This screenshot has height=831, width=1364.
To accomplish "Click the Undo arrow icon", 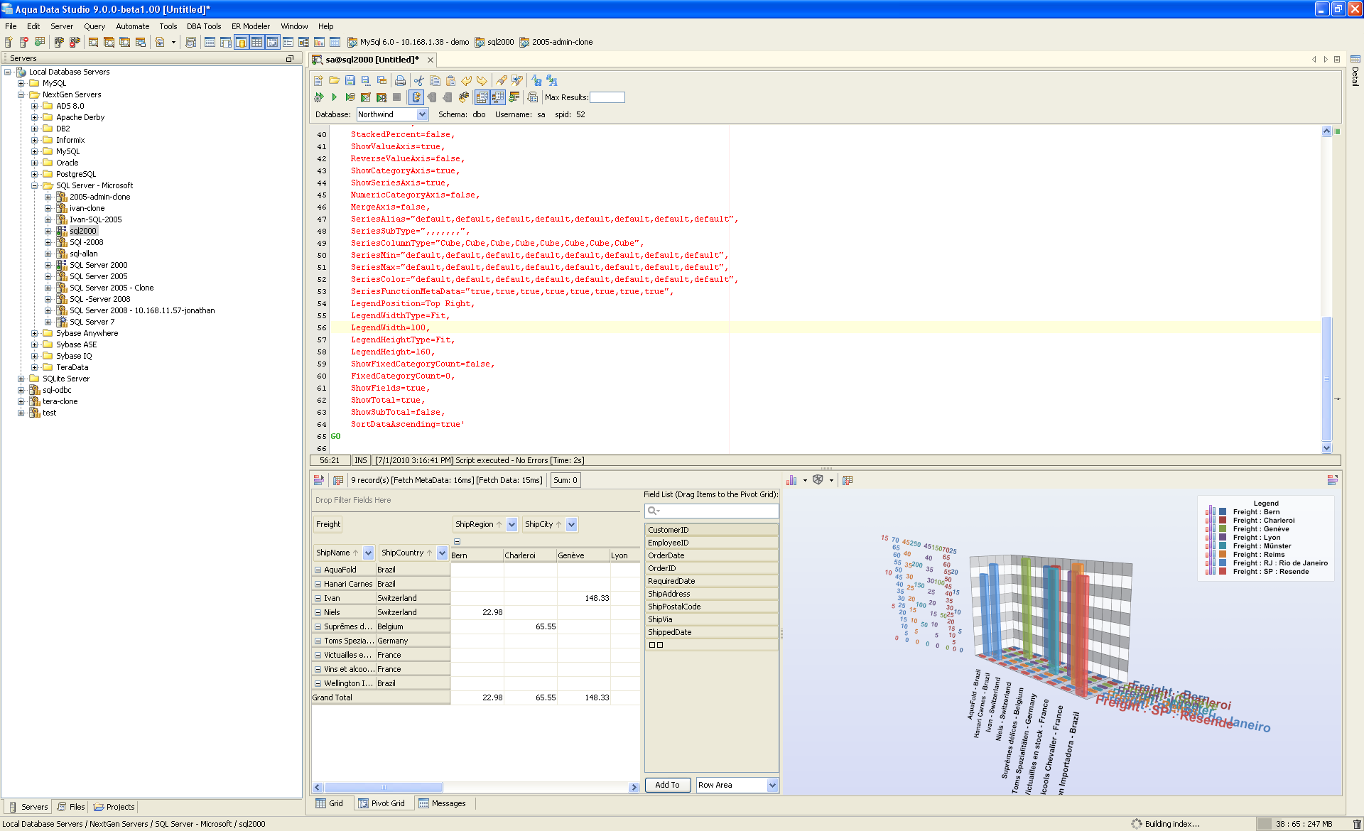I will pos(466,81).
